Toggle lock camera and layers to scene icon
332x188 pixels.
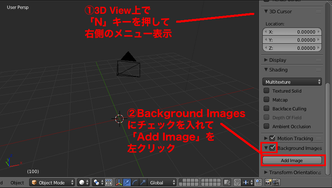[x=227, y=182]
